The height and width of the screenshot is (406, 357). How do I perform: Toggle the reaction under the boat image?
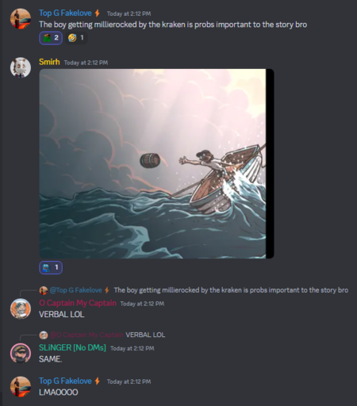(x=51, y=267)
